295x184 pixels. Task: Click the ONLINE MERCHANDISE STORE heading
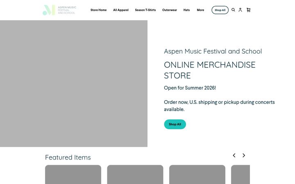(210, 70)
